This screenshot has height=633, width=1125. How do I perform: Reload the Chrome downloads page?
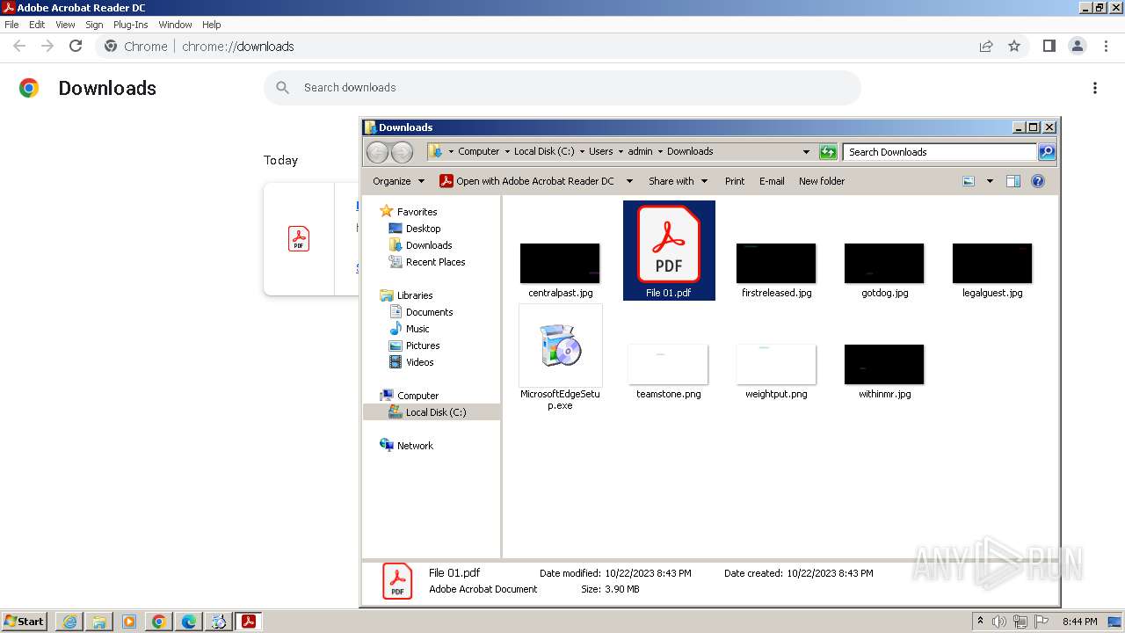tap(76, 46)
